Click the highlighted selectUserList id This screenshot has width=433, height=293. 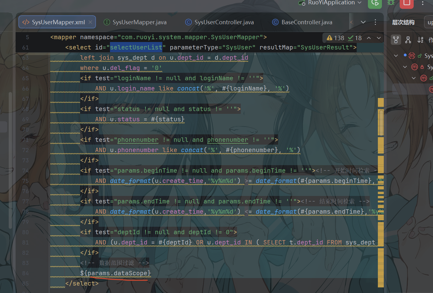coord(136,47)
